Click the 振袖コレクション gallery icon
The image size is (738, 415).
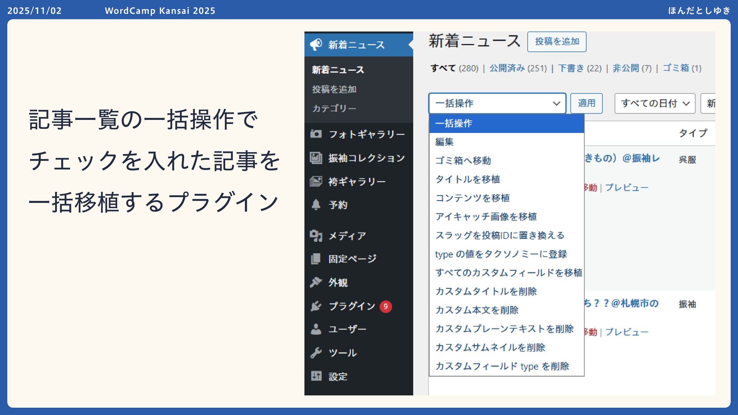tap(316, 158)
